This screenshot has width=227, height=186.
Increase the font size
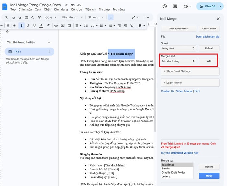pyautogui.click(x=14, y=26)
